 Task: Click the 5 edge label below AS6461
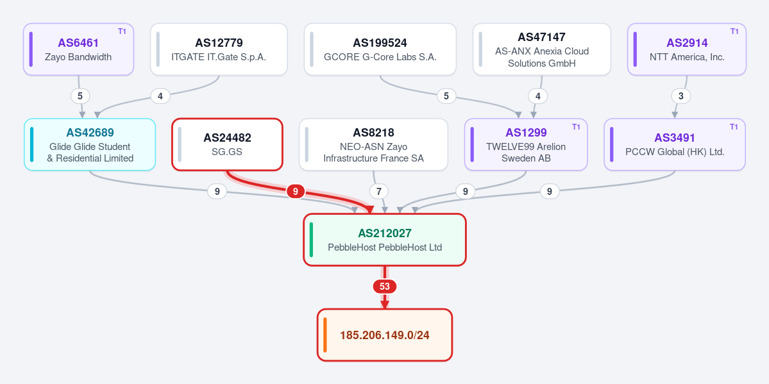(80, 96)
